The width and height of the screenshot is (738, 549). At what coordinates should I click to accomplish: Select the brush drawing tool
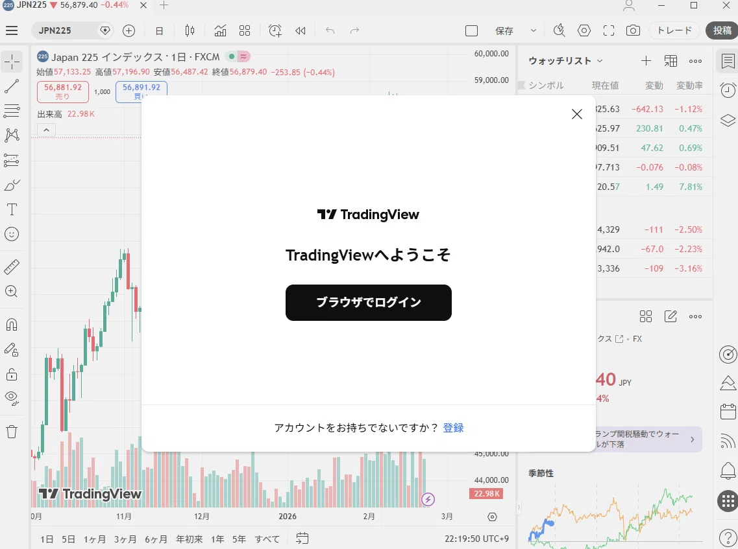[x=12, y=185]
